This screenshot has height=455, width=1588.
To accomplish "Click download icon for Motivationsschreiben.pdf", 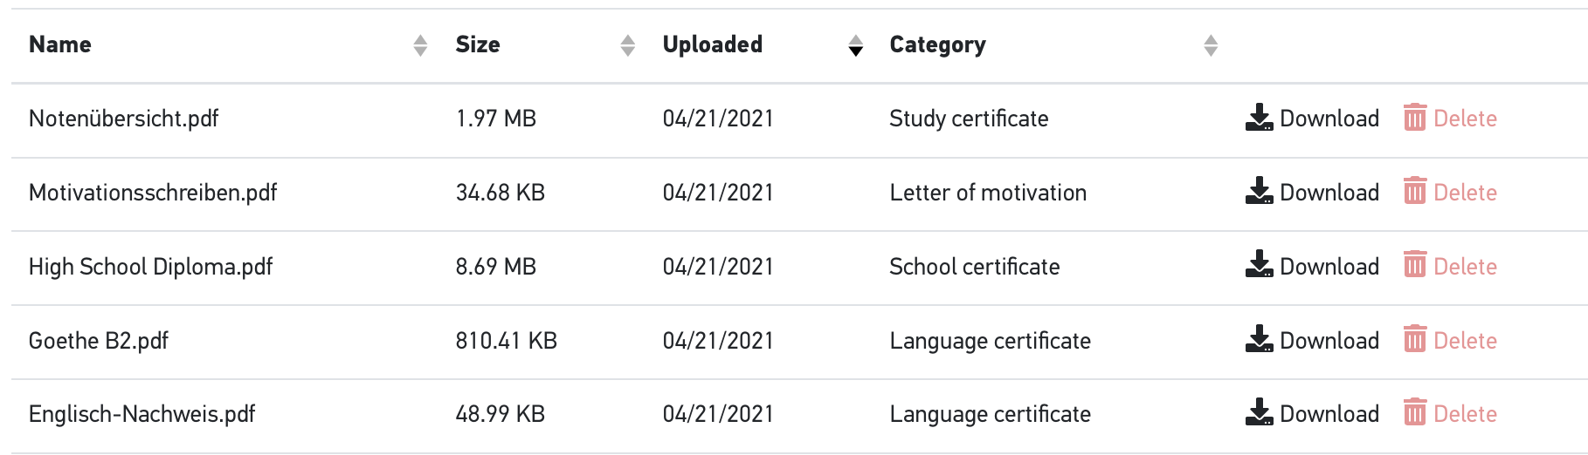I will [1259, 191].
